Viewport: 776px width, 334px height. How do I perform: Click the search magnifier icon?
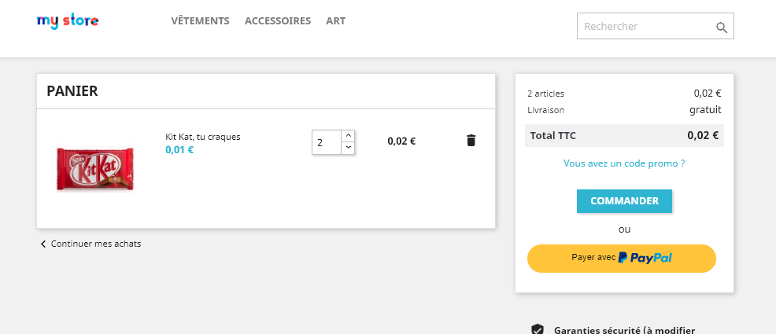click(721, 28)
